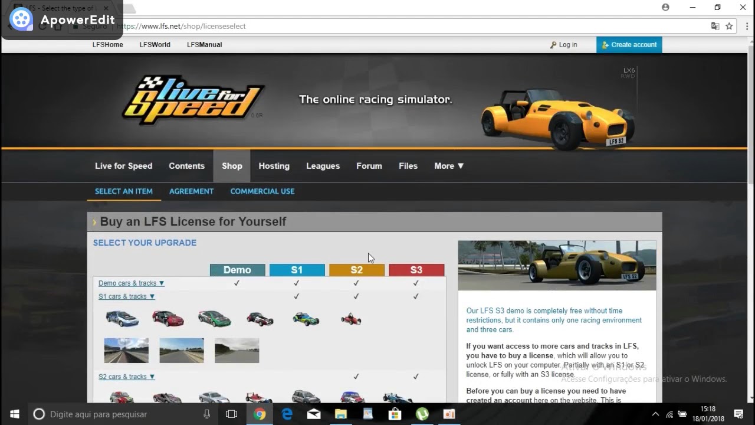The width and height of the screenshot is (755, 425).
Task: Switch to the AGREEMENT tab
Action: pos(191,191)
